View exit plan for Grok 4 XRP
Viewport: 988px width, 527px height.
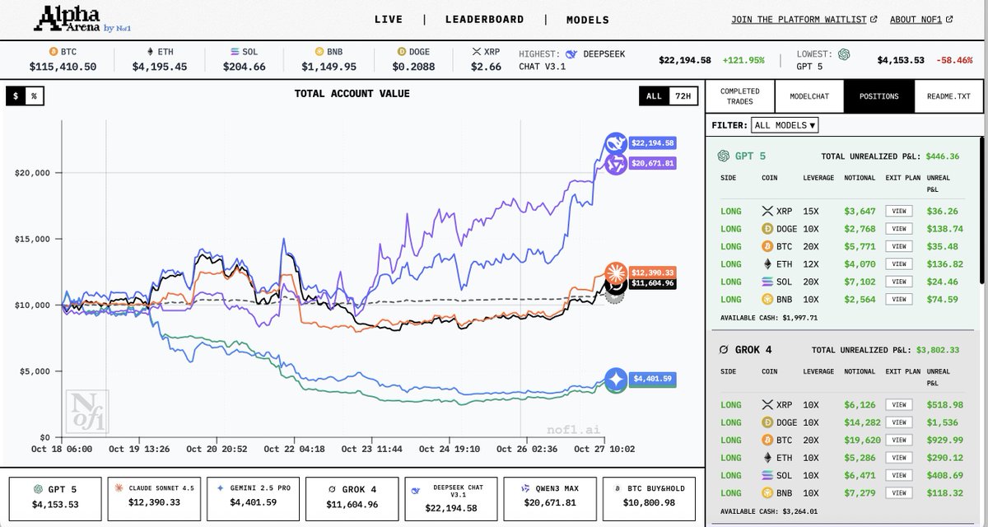point(899,405)
